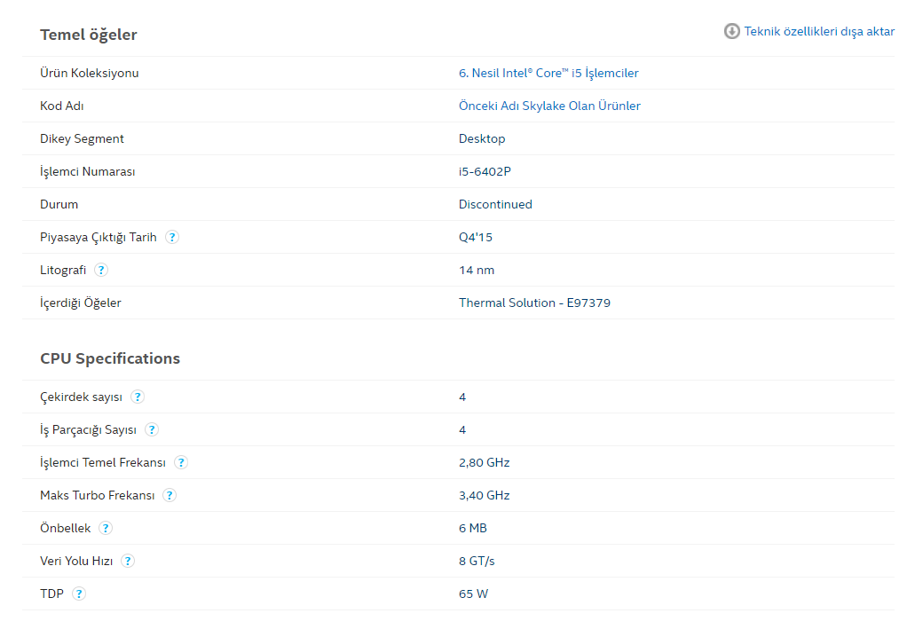Click the i5-6402P processor number value
915x629 pixels.
click(485, 171)
